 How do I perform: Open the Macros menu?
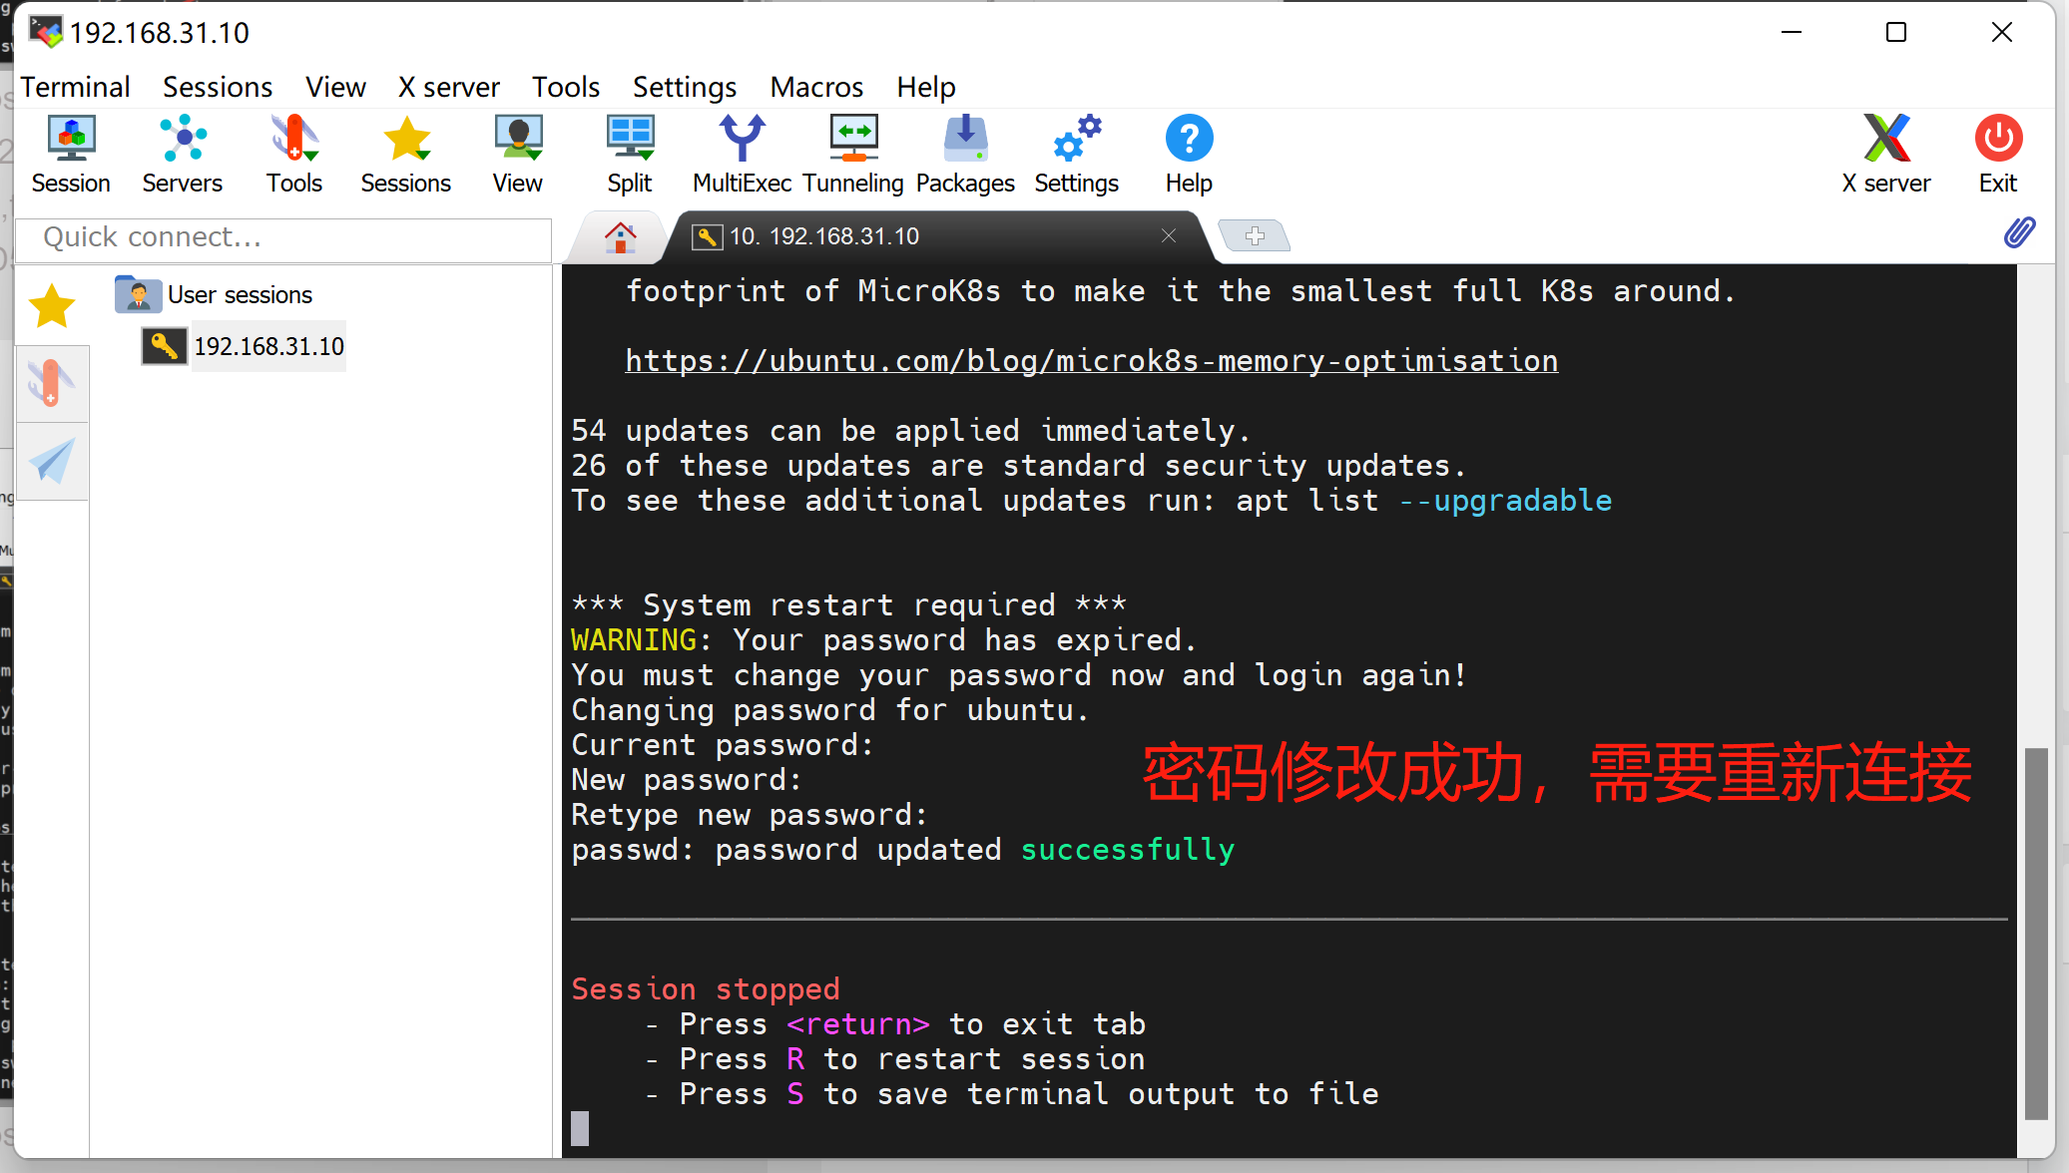815,87
